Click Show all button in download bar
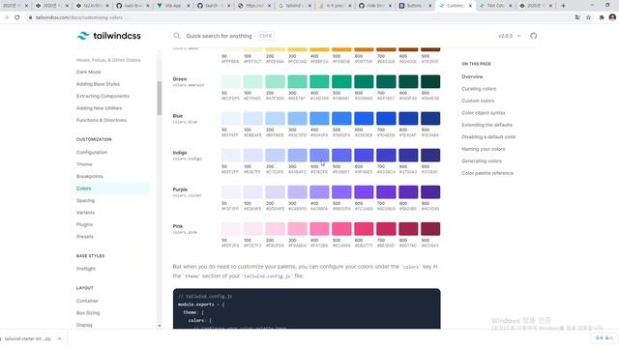The width and height of the screenshot is (619, 348). point(604,338)
